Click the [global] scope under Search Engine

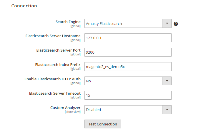tap(75, 26)
